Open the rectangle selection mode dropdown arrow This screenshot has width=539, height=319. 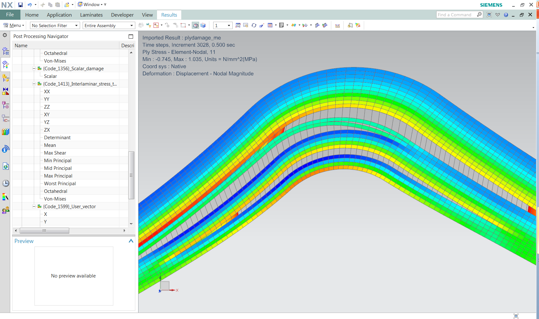click(189, 25)
